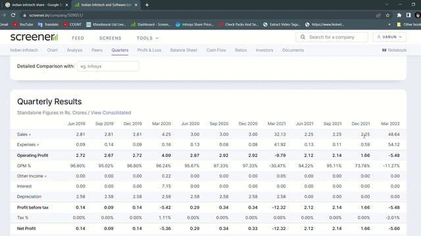421x236 pixels.
Task: Bookmark this page with the star icon
Action: point(387,15)
